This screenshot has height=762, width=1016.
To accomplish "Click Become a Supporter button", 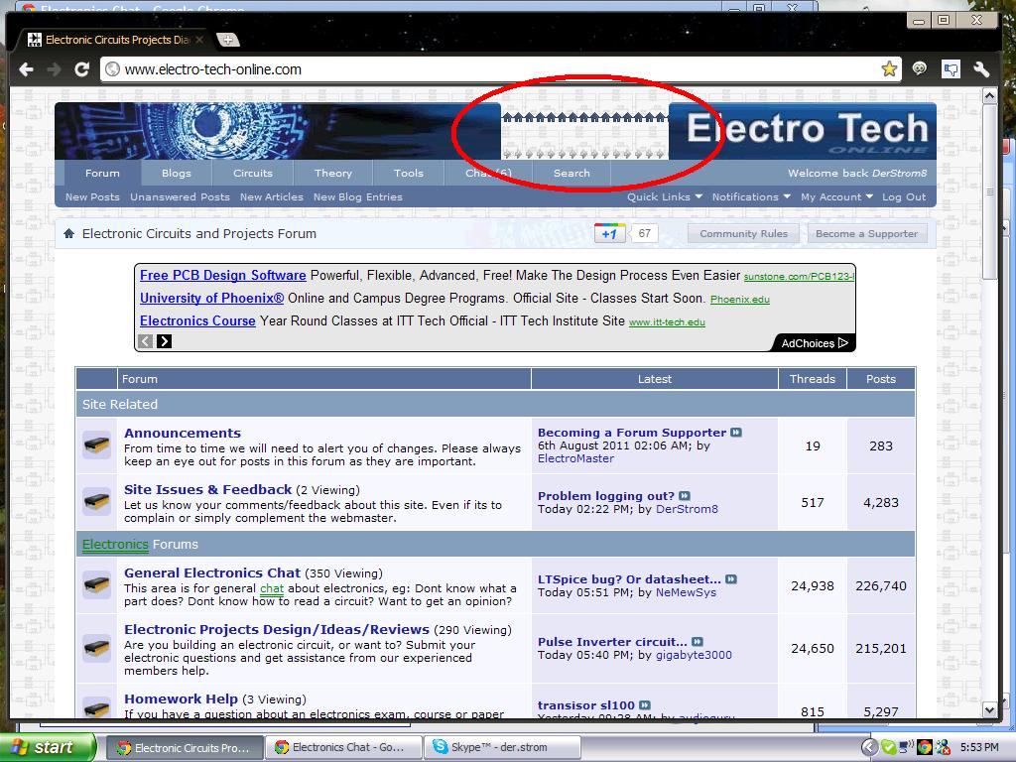I will pos(867,233).
